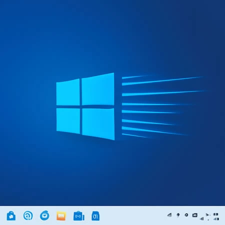Screen dimensions: 225x225
Task: Launch the blue briefcase bow-tie icon
Action: (x=79, y=216)
